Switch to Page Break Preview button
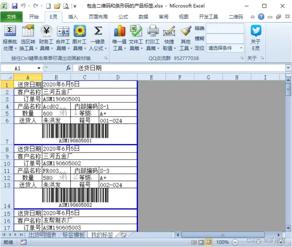The image size is (292, 247). (208, 242)
